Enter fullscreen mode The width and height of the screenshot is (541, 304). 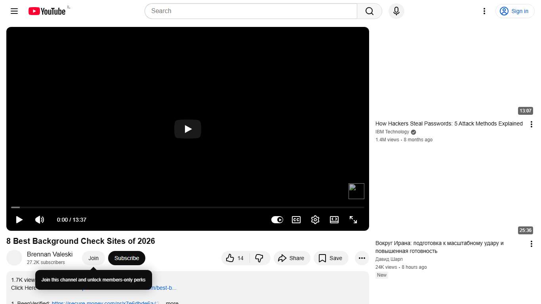pos(353,220)
